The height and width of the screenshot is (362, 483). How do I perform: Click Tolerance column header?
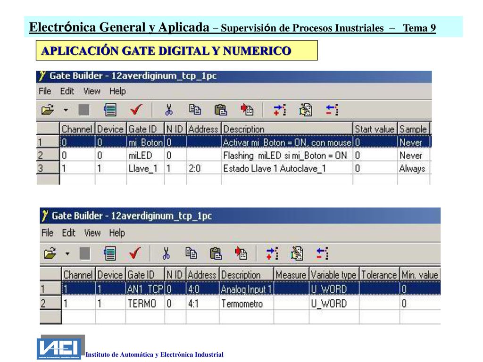coord(379,275)
